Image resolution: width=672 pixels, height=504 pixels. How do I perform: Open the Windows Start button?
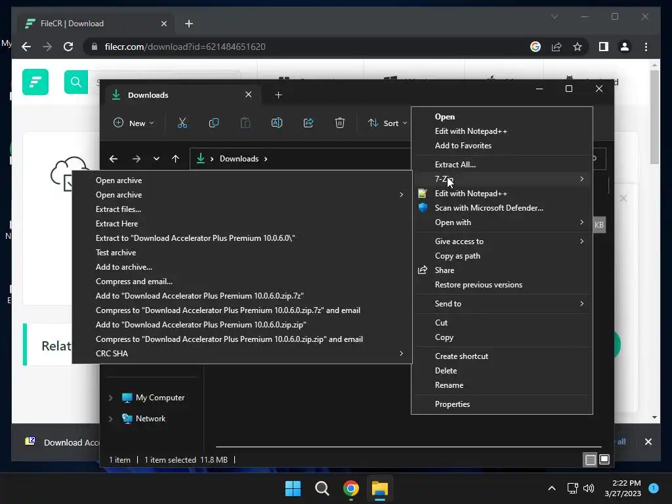tap(293, 488)
